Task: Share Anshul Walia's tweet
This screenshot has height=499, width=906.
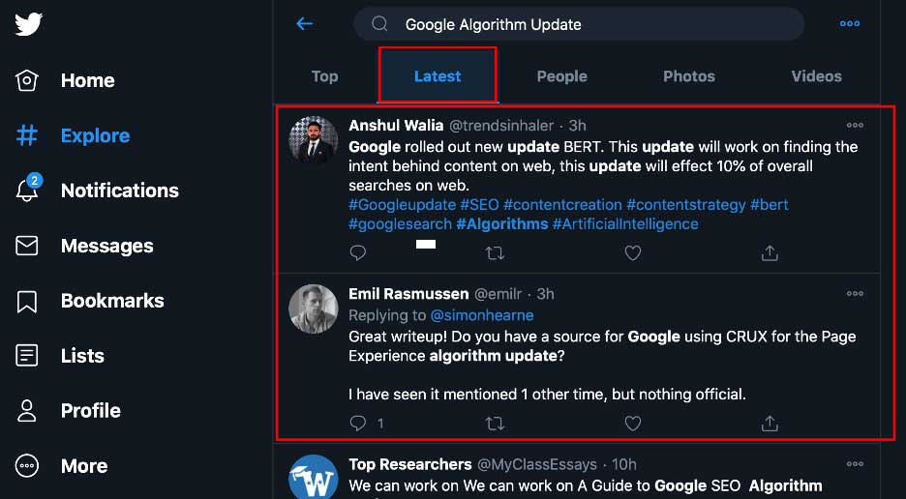Action: (x=770, y=253)
